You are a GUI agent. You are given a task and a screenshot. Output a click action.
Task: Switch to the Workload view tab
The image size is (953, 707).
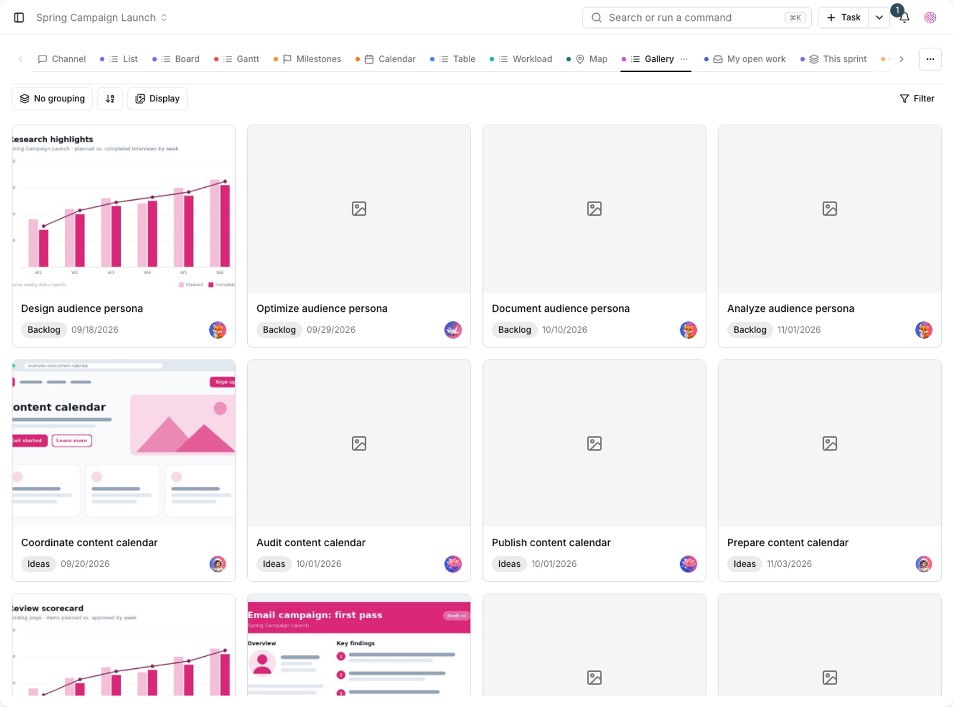(521, 59)
